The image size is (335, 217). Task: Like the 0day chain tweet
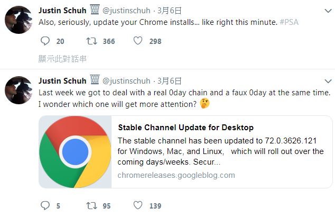click(138, 205)
